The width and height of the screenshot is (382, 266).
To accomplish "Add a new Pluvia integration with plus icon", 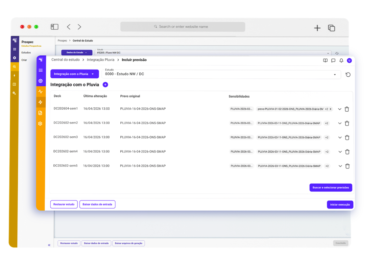I will 105,85.
